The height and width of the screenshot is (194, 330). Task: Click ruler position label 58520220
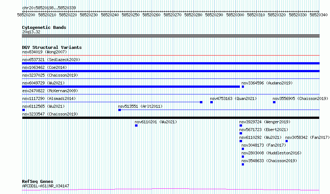68,15
